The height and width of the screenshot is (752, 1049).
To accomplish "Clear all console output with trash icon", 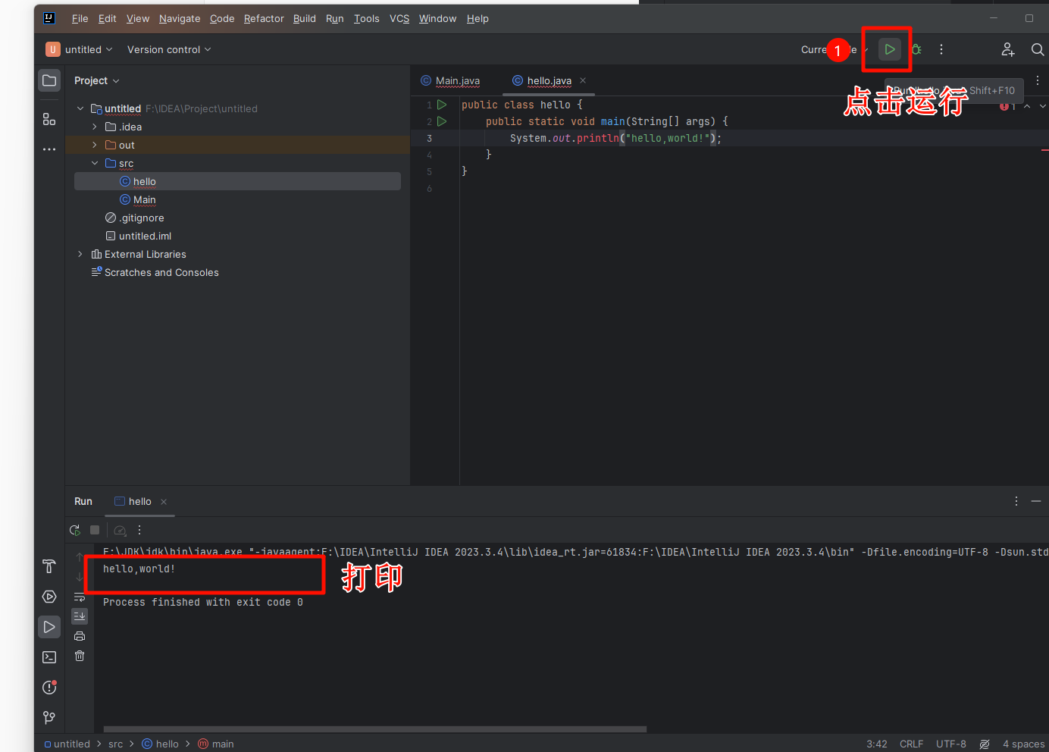I will (80, 656).
